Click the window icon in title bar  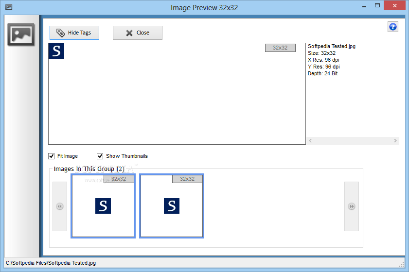[x=9, y=7]
